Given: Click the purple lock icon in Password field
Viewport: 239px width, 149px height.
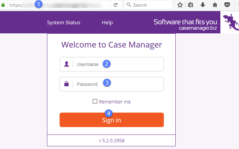Looking at the screenshot, I should pyautogui.click(x=66, y=84).
